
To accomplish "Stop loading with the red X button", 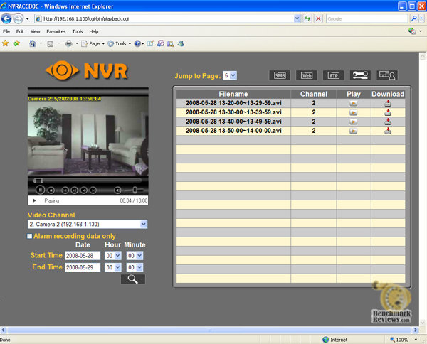I will (x=318, y=18).
